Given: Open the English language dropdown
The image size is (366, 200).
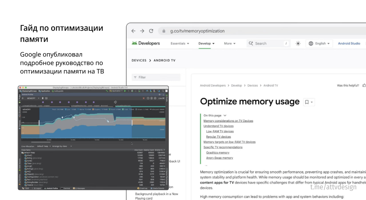Looking at the screenshot, I should (319, 43).
